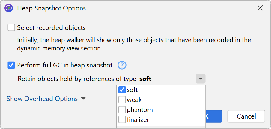
Task: Click the bold soft value in combo box
Action: click(145, 79)
